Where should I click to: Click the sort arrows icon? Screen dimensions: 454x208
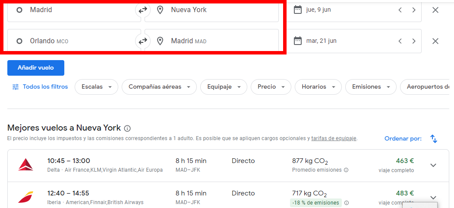(434, 139)
